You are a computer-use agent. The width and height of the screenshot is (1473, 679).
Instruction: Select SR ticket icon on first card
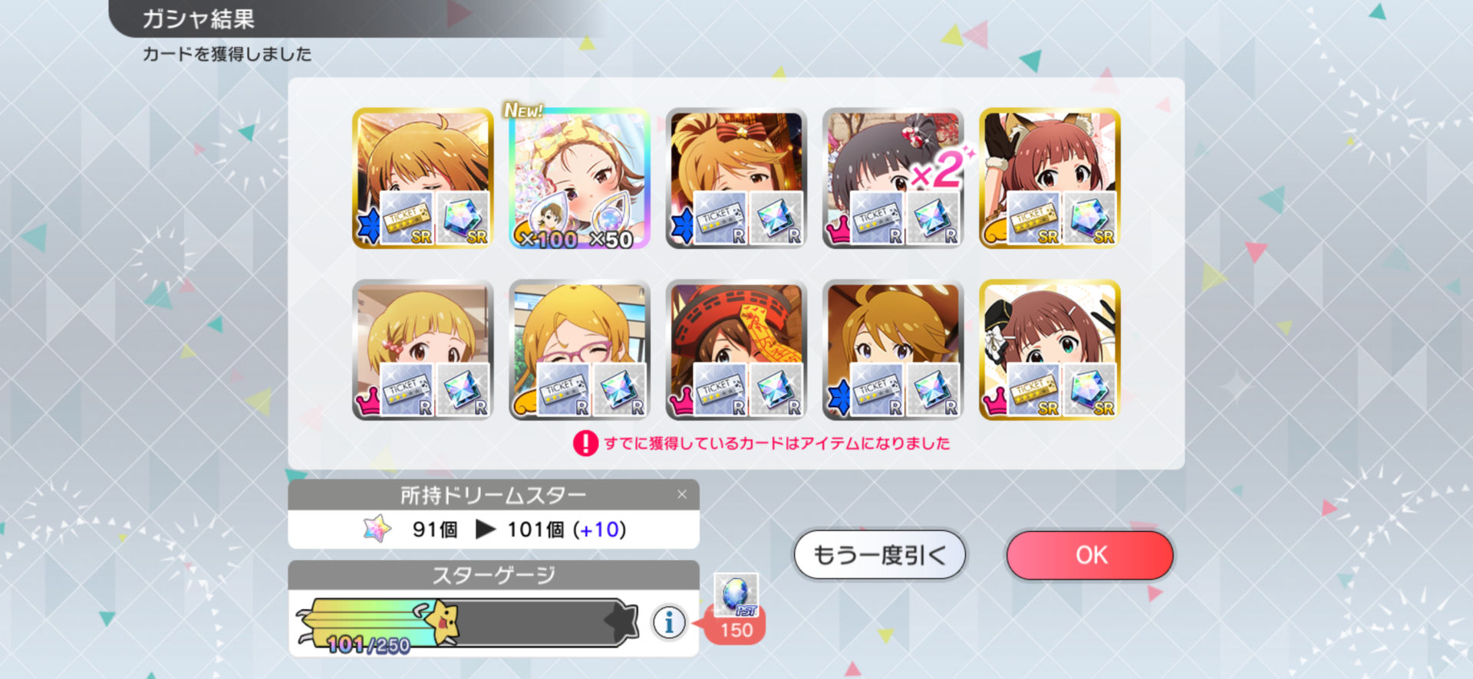click(x=407, y=219)
